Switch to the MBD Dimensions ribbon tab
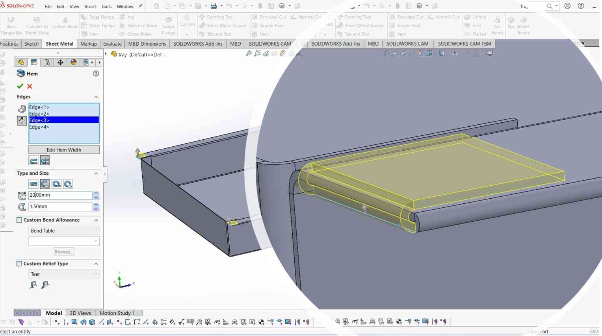 (147, 44)
